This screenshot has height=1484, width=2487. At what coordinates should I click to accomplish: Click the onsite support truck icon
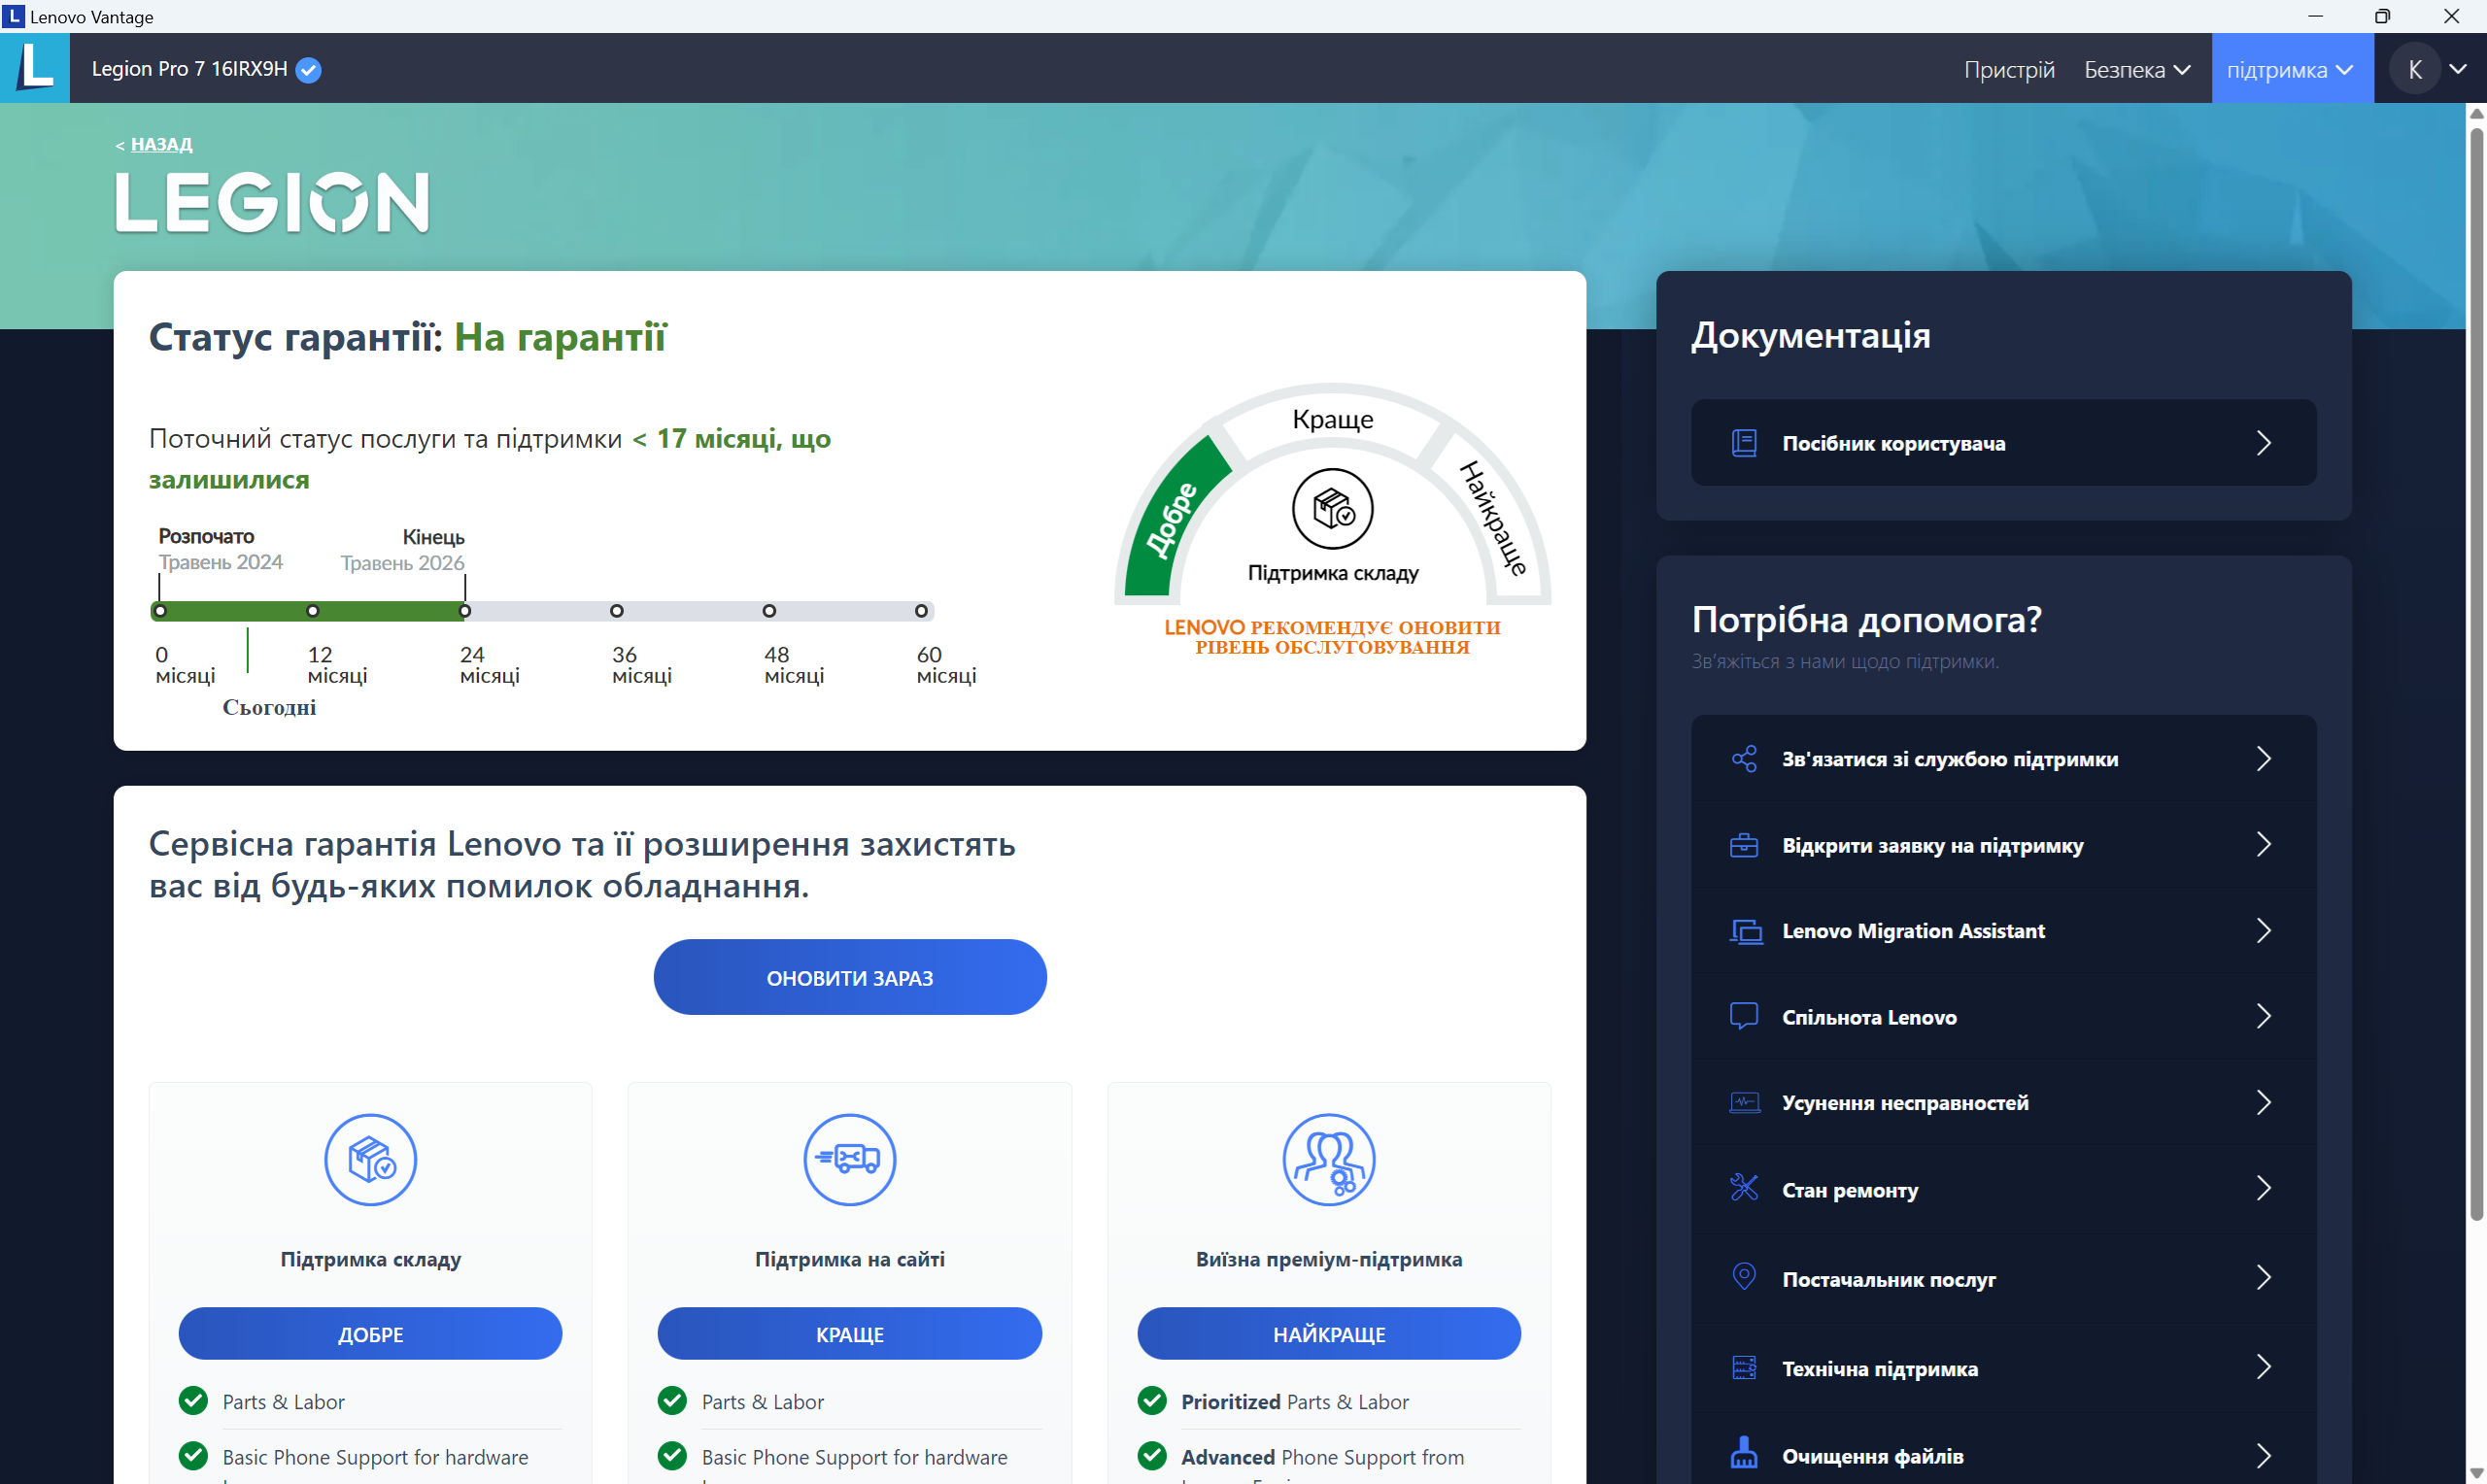point(849,1160)
